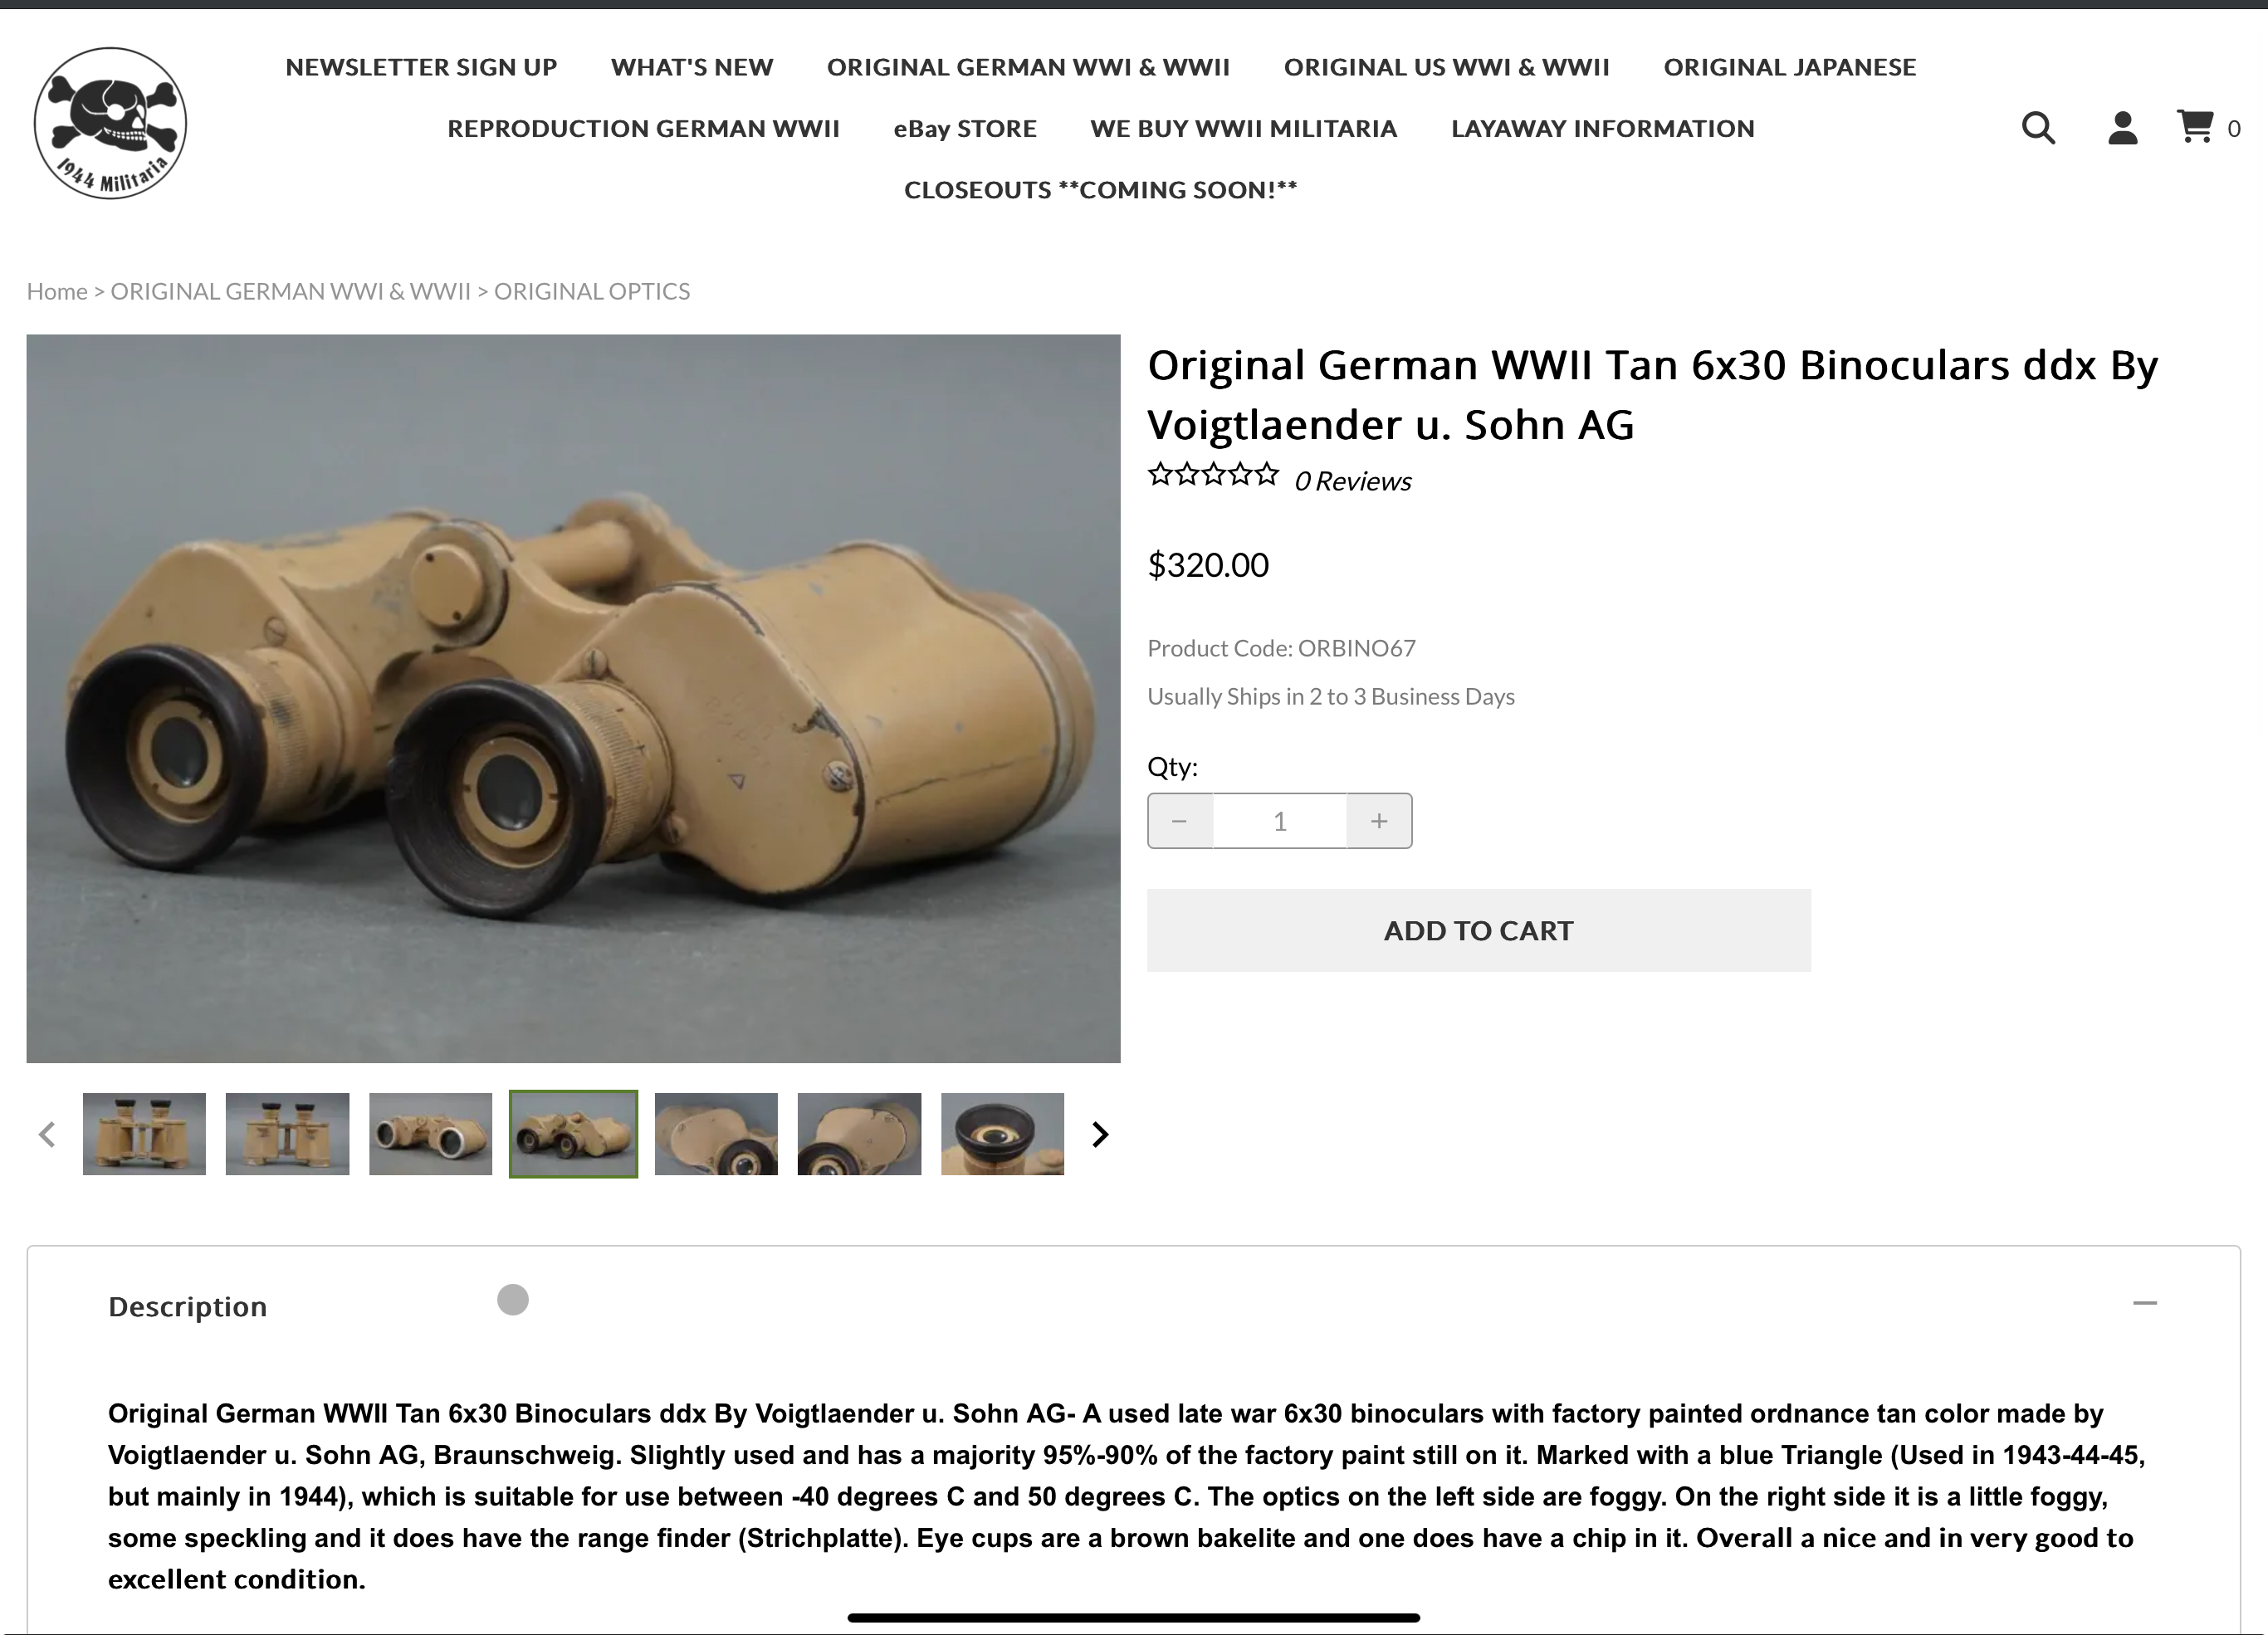
Task: Click the quantity input field
Action: click(1279, 821)
